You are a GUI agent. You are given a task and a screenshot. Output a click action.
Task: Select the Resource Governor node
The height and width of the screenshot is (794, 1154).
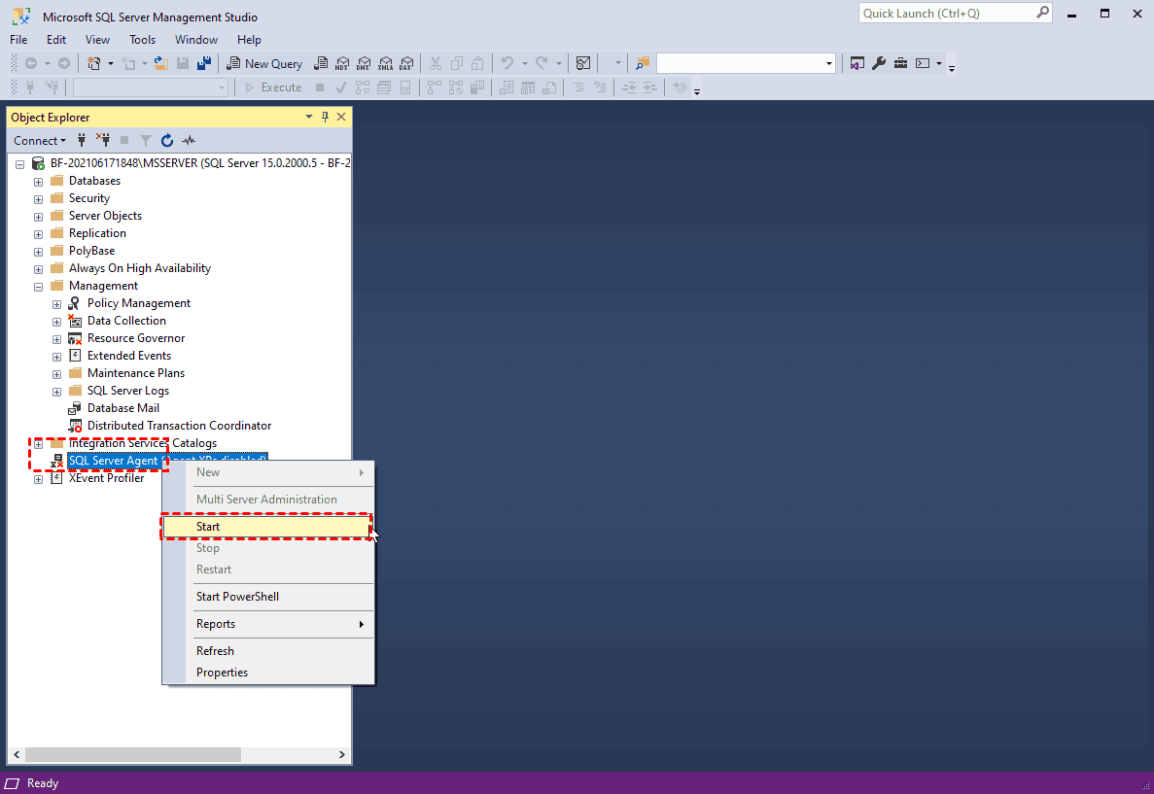click(136, 338)
